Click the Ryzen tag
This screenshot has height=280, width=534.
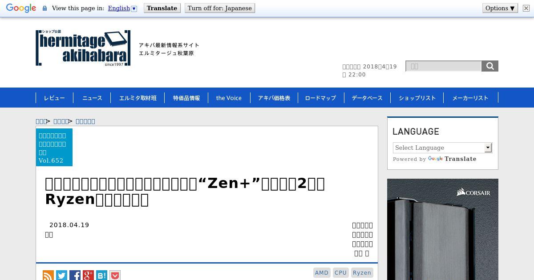(x=362, y=273)
